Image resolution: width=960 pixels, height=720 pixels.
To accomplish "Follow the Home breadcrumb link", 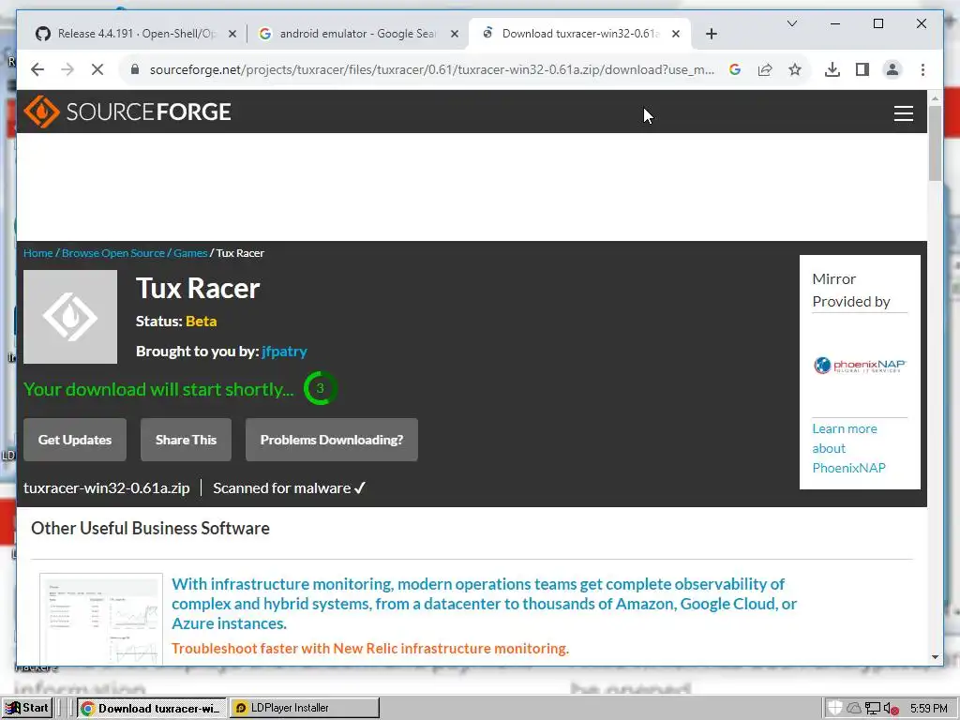I will (37, 253).
